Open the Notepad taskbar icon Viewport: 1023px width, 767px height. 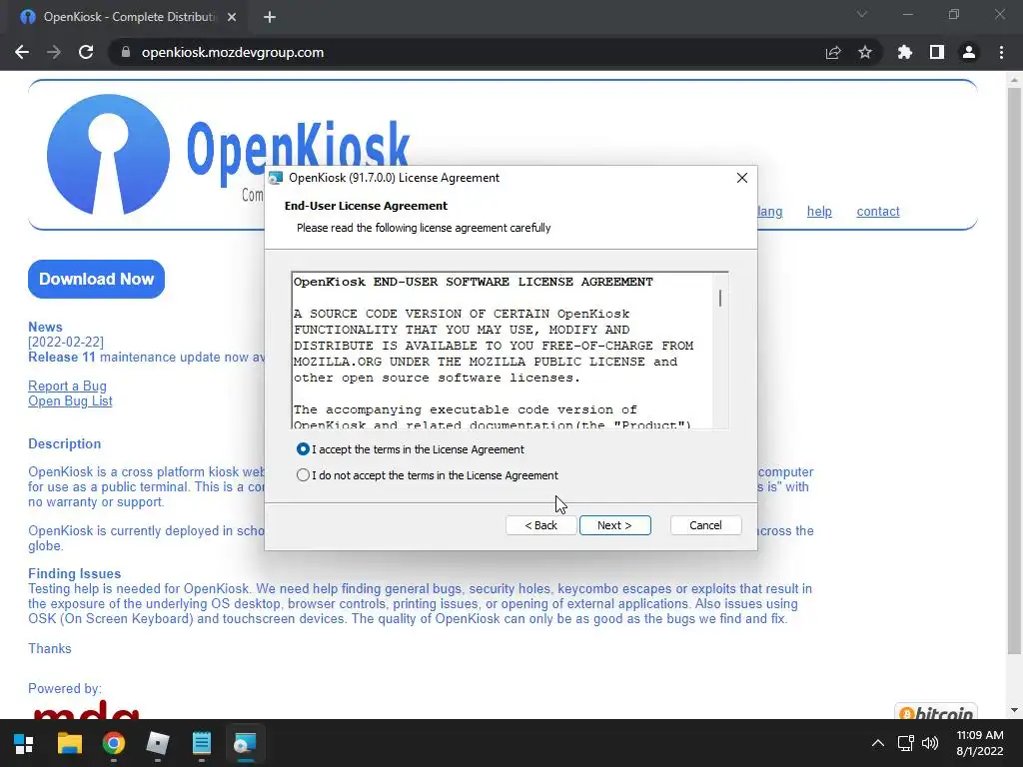202,743
